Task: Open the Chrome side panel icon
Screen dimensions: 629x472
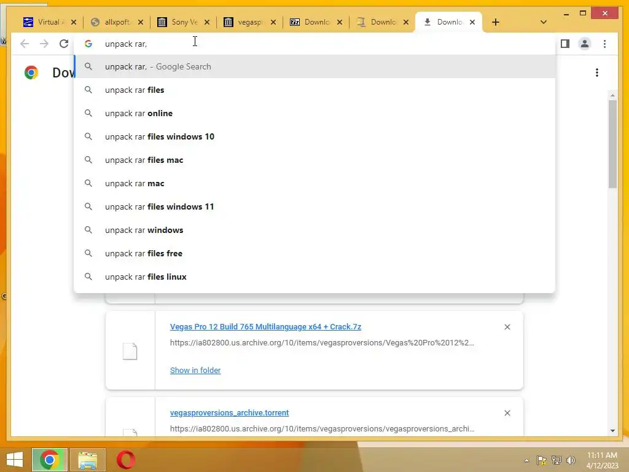Action: (565, 44)
